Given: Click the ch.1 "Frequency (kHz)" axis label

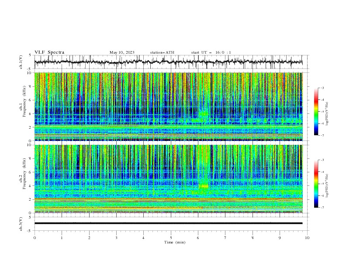Looking at the screenshot, I should pos(24,101).
